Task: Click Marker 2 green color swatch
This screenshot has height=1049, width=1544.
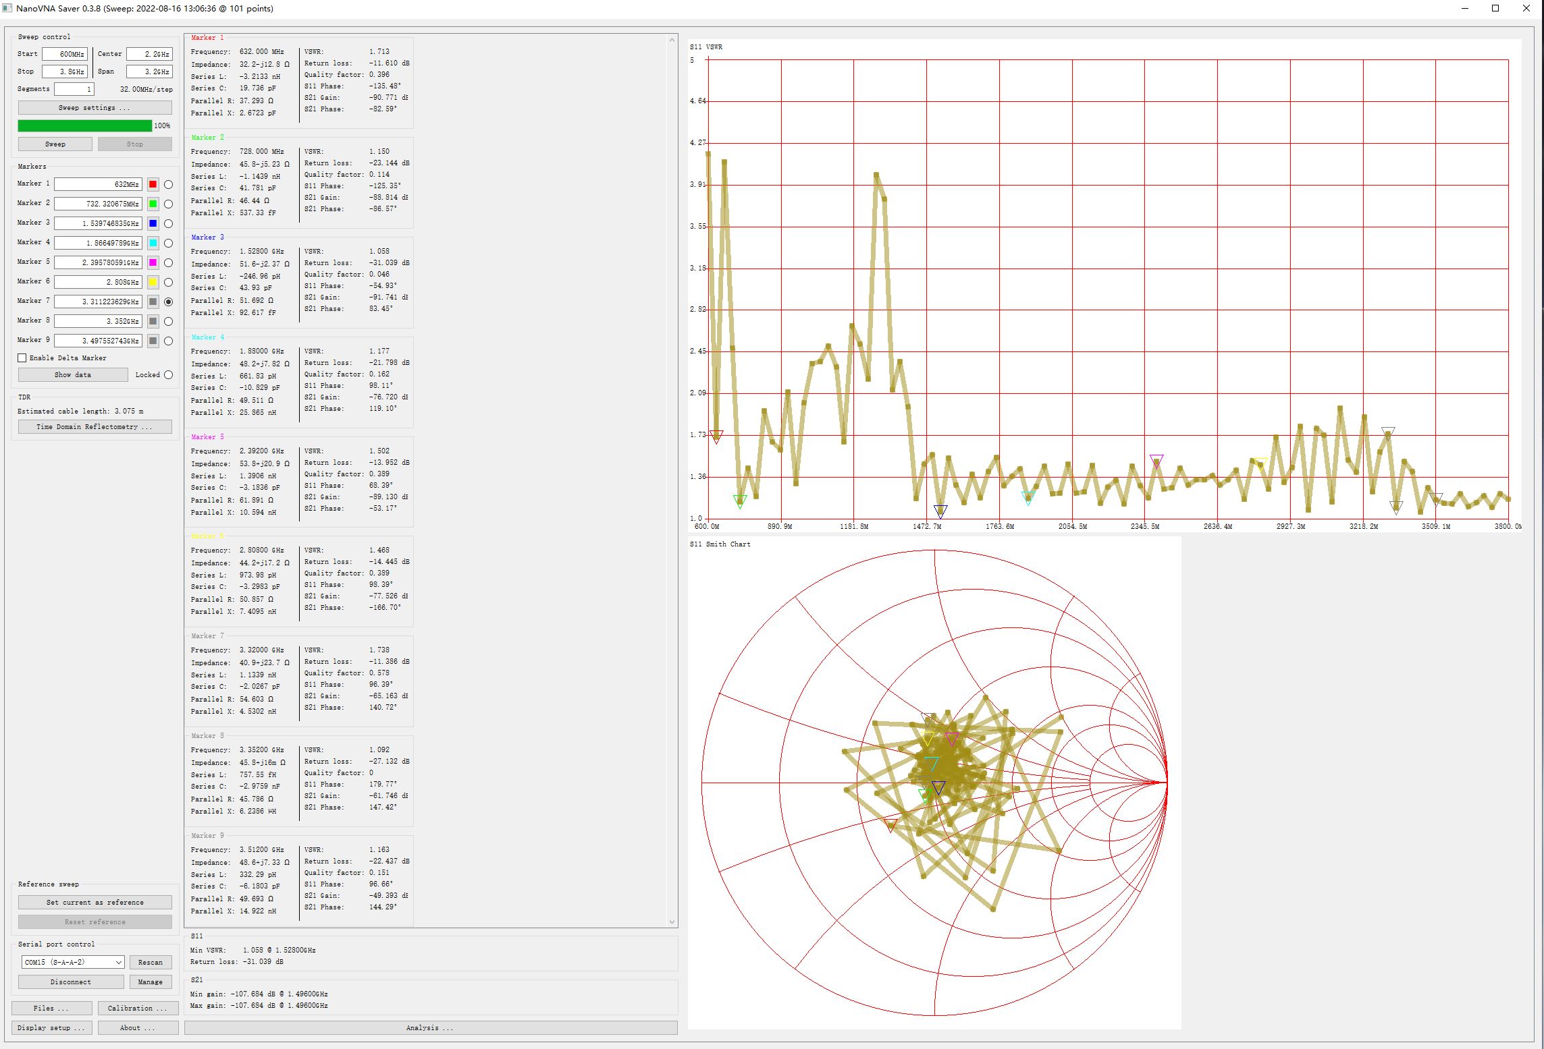Action: click(x=153, y=204)
